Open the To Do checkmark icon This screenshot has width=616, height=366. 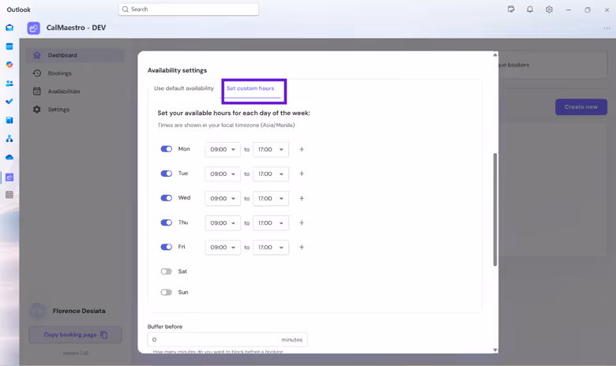[x=9, y=102]
